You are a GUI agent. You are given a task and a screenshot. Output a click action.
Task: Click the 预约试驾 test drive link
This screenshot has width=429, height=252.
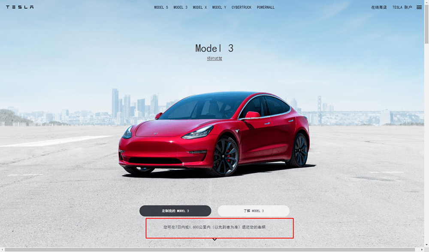214,58
